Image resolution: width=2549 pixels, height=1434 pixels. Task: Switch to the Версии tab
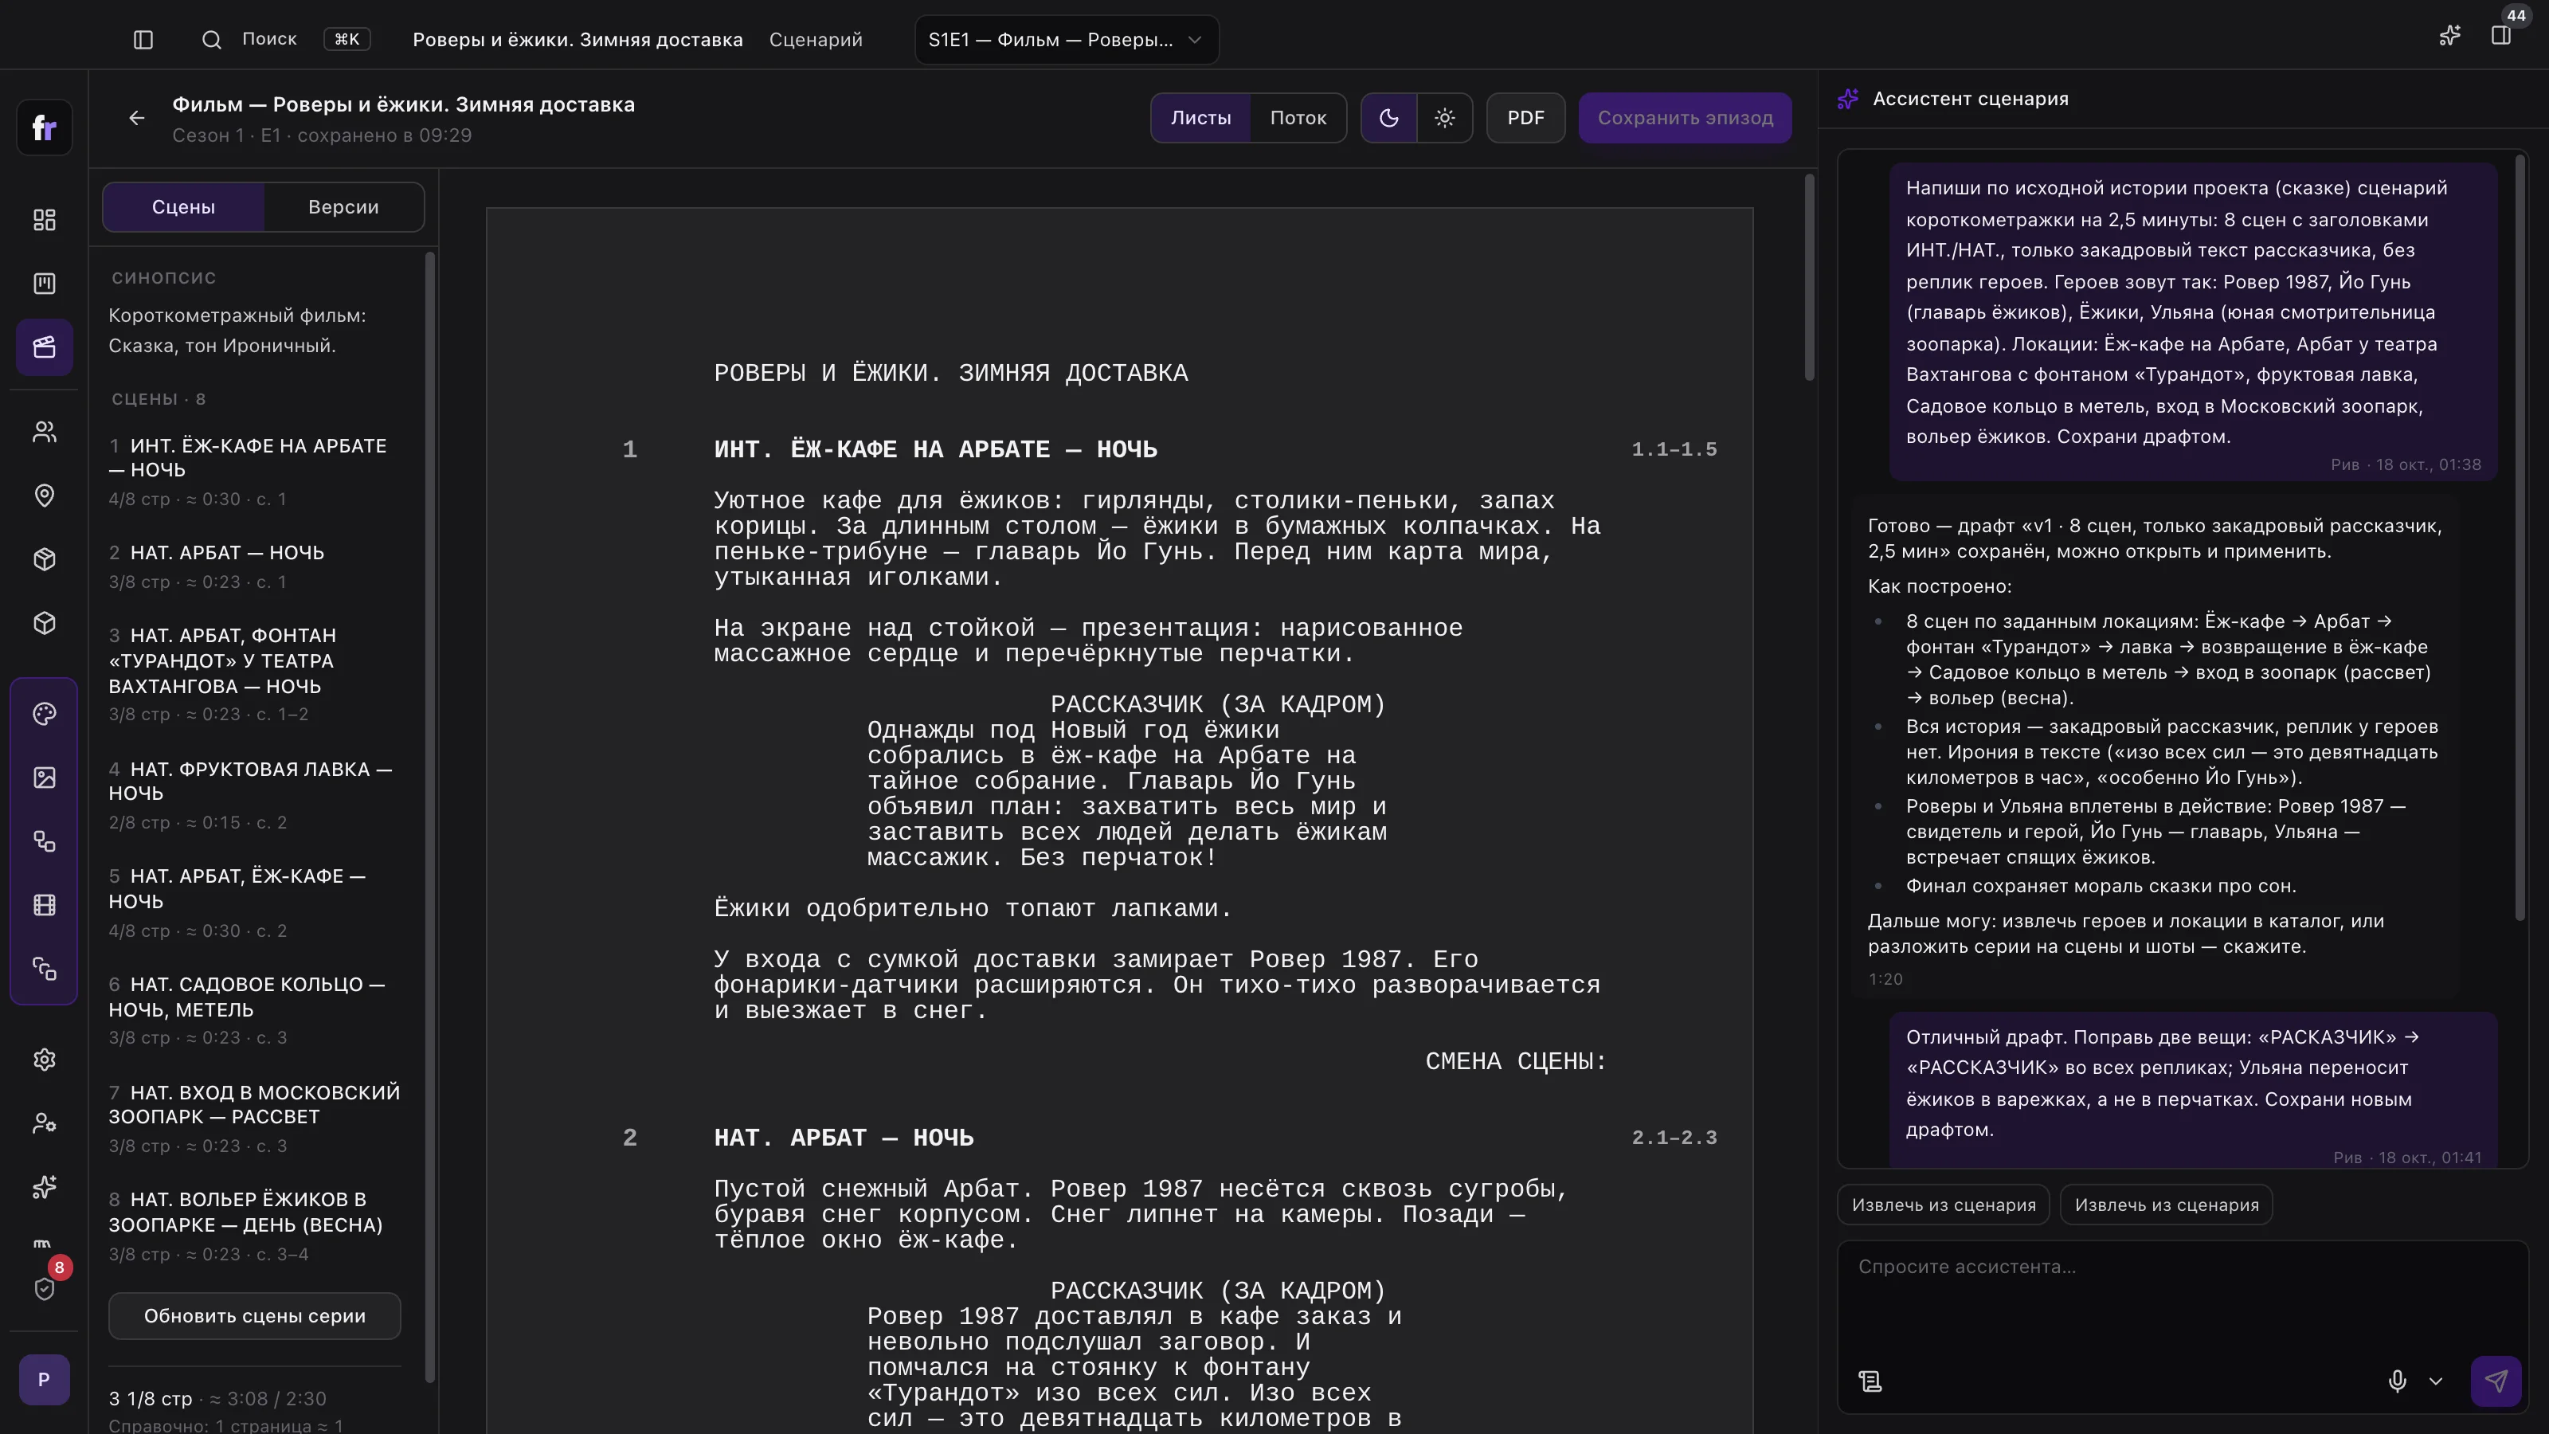tap(343, 207)
